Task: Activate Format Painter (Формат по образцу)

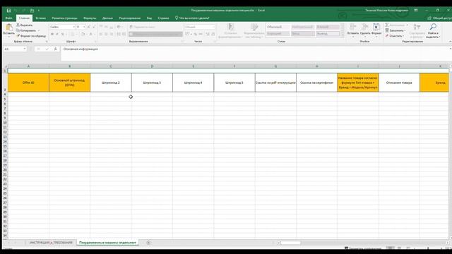Action: 31,36
